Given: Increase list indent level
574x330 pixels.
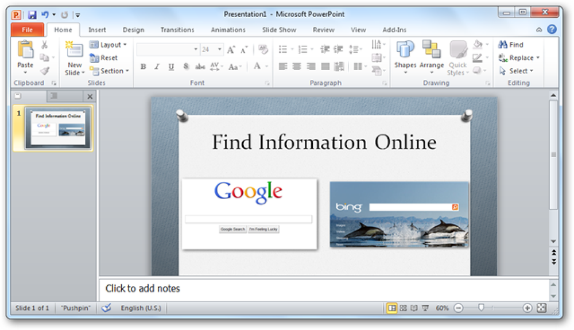Looking at the screenshot, I should coord(338,49).
